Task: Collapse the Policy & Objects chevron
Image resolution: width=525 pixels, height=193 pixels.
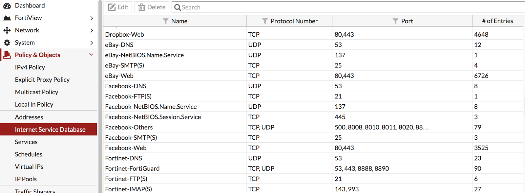Action: (91, 55)
